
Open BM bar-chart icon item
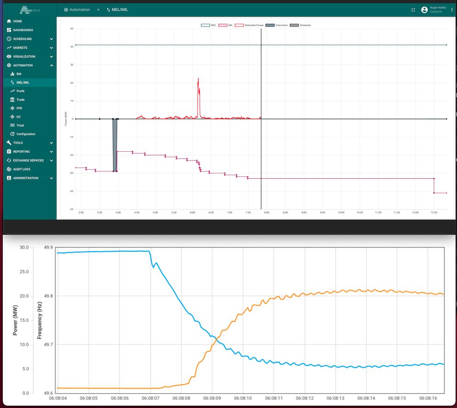click(12, 74)
